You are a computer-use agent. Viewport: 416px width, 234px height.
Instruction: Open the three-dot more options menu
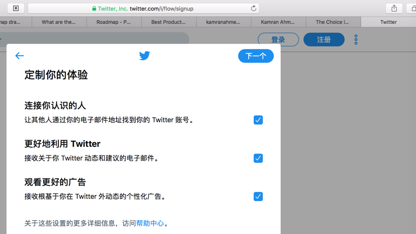tap(356, 40)
